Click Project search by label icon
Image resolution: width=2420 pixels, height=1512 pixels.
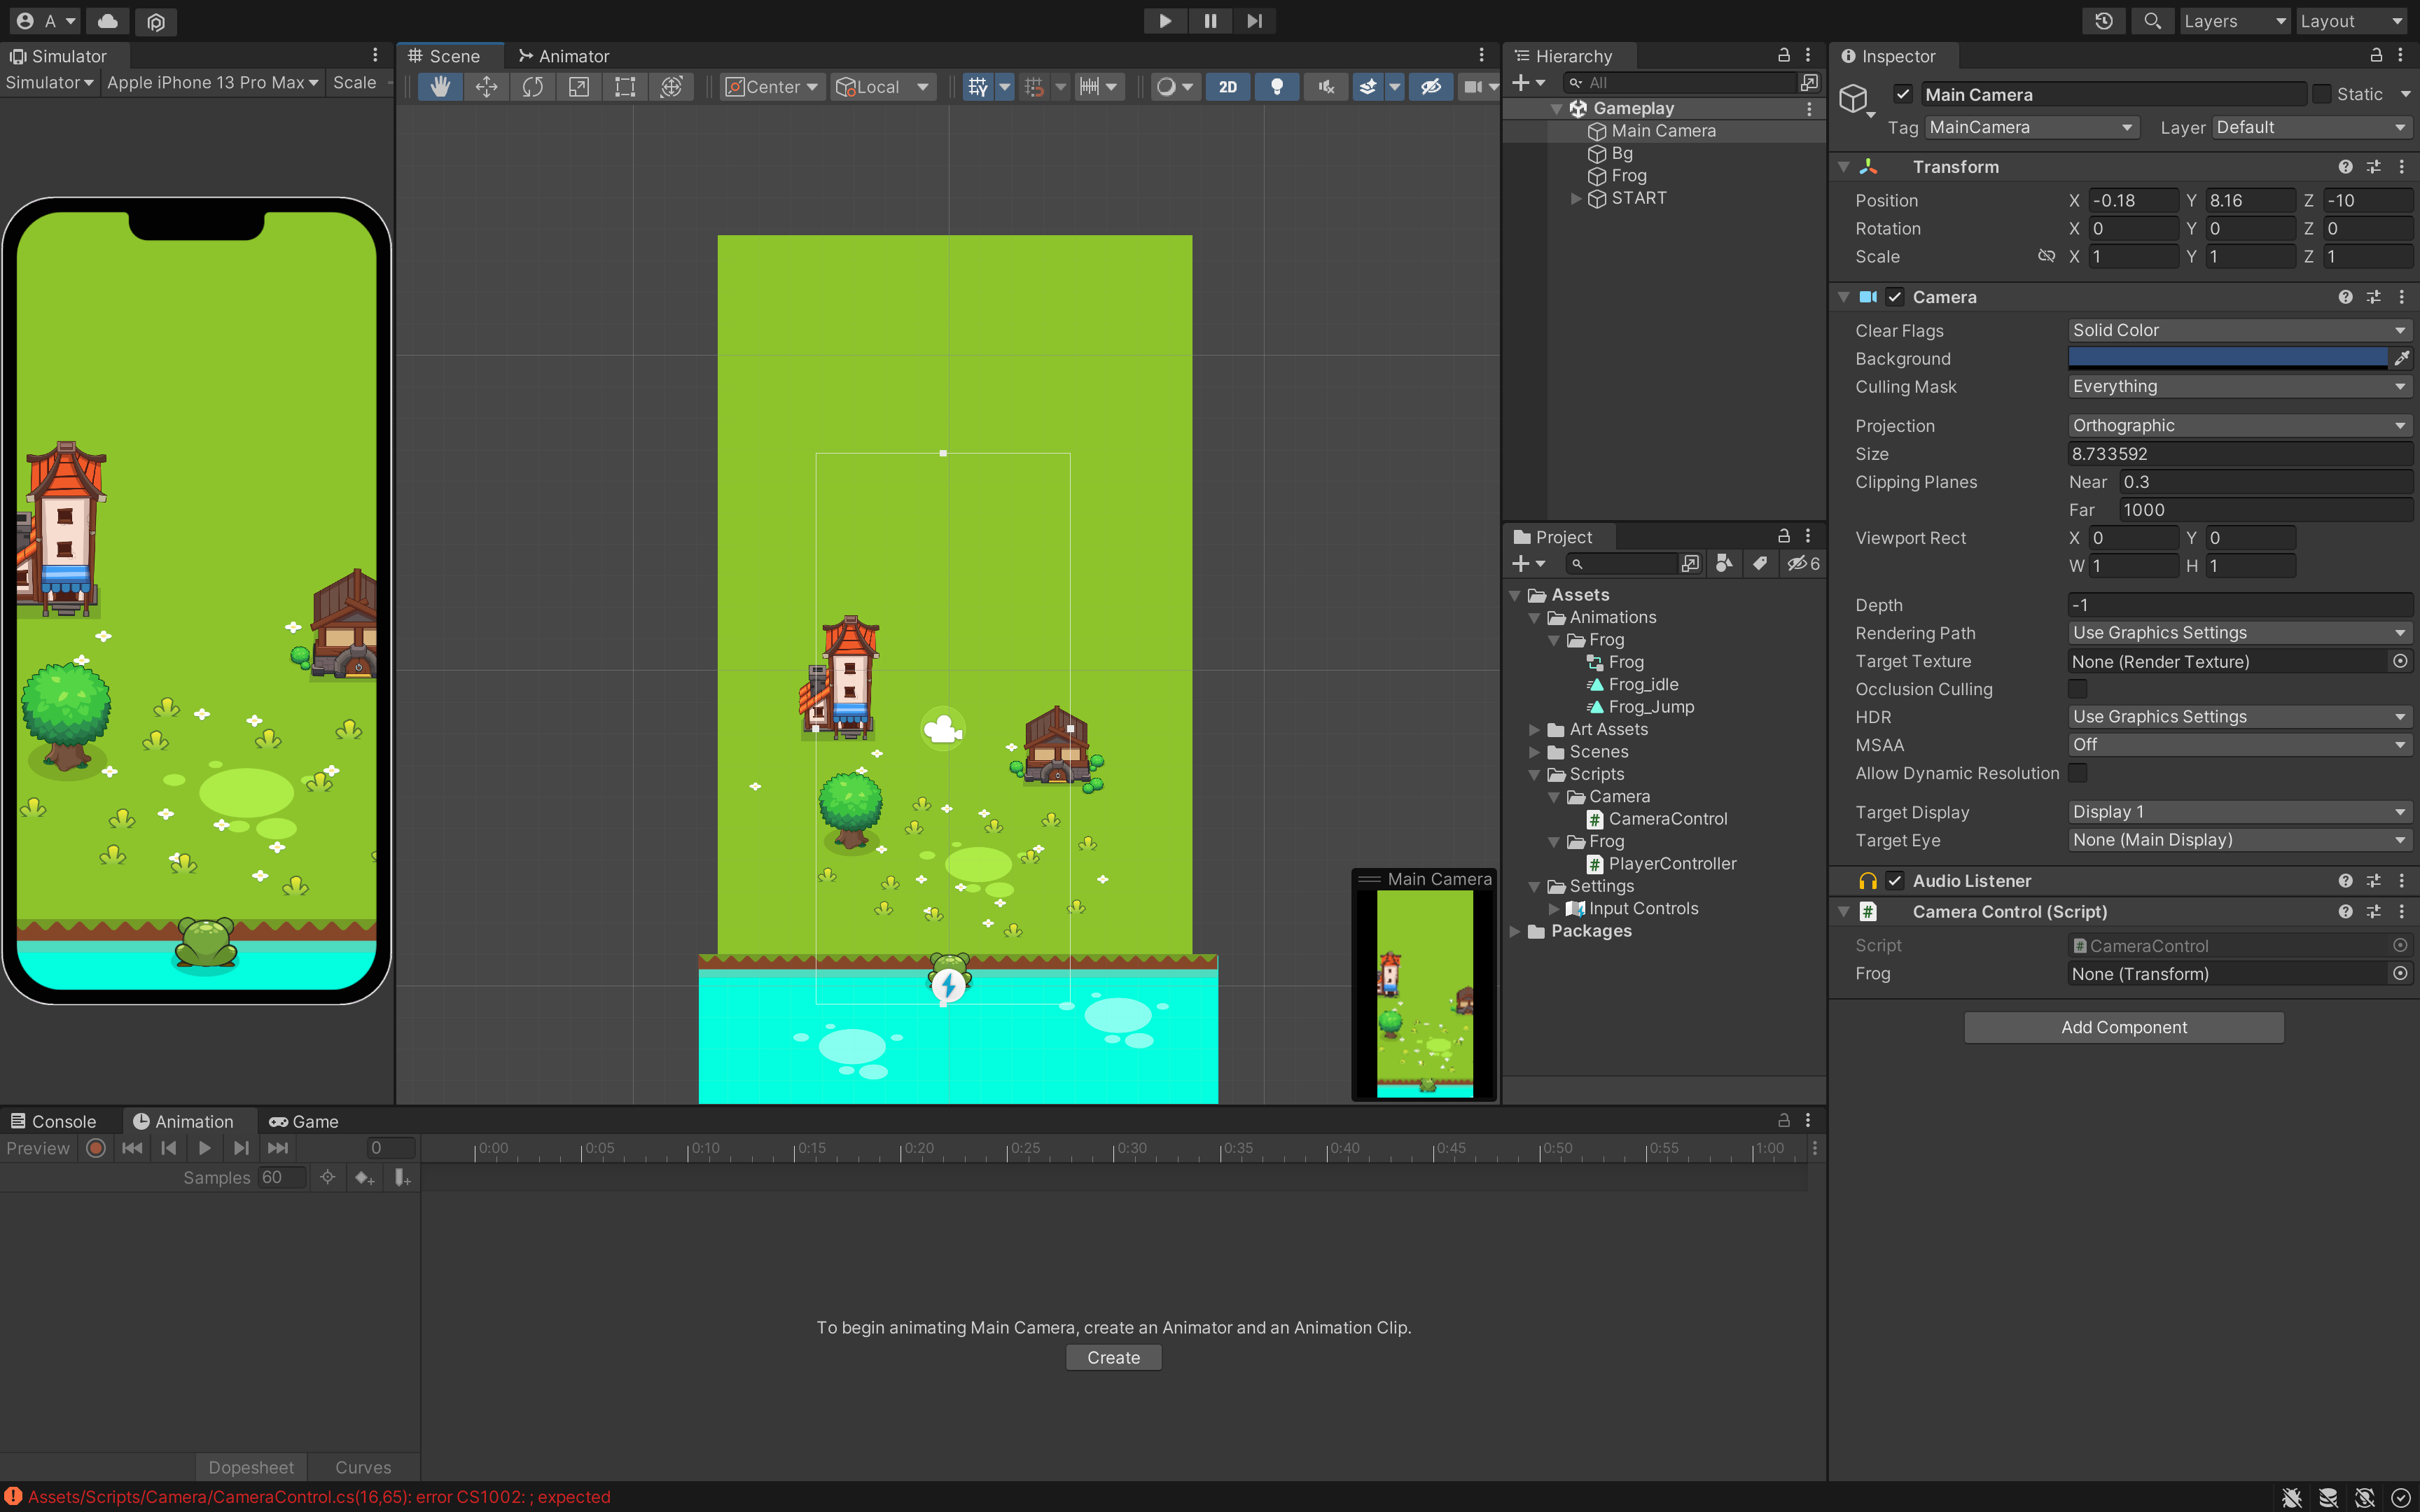1760,563
